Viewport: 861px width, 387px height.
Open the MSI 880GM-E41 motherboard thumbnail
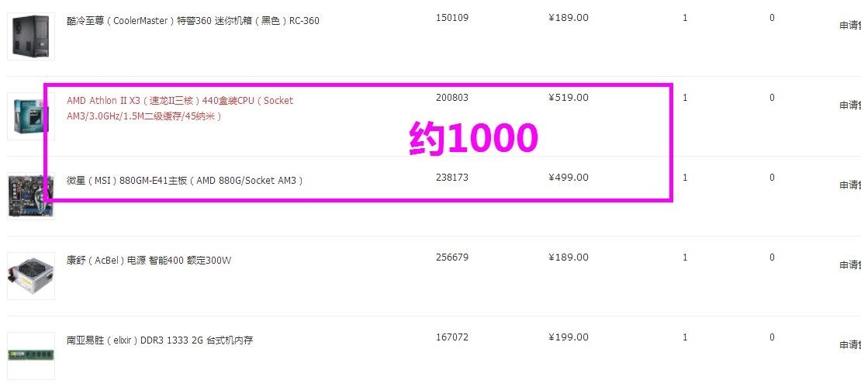(x=31, y=196)
